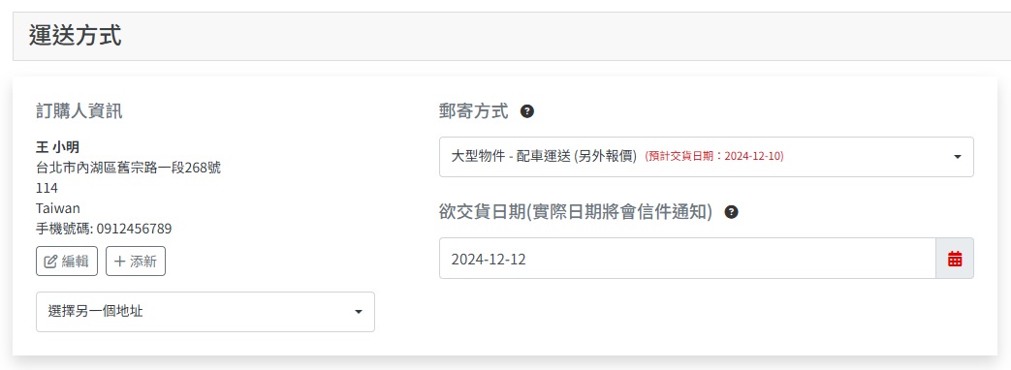Click the help icon beside 欲交貨日期 label
Image resolution: width=1011 pixels, height=370 pixels.
pyautogui.click(x=731, y=212)
